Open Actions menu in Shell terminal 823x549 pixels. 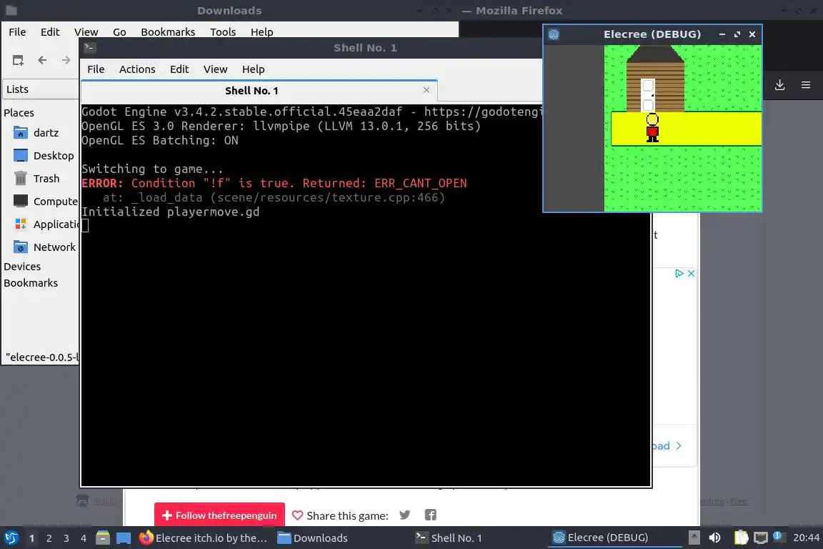[x=137, y=69]
